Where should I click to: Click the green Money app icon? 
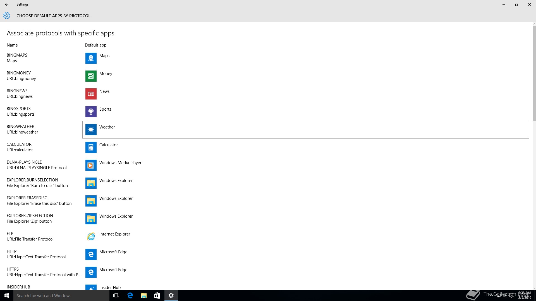pos(91,76)
